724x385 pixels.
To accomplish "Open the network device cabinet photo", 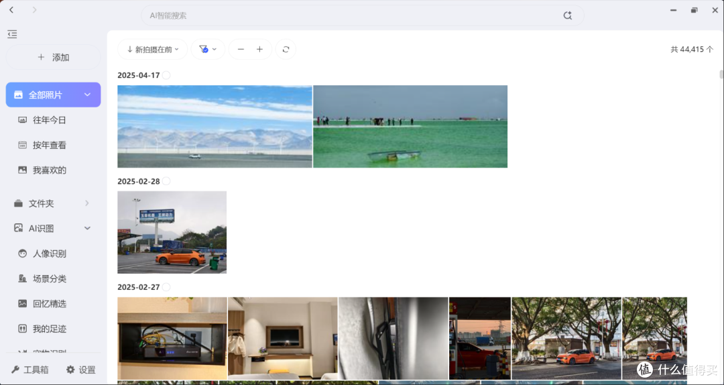I will tap(172, 338).
